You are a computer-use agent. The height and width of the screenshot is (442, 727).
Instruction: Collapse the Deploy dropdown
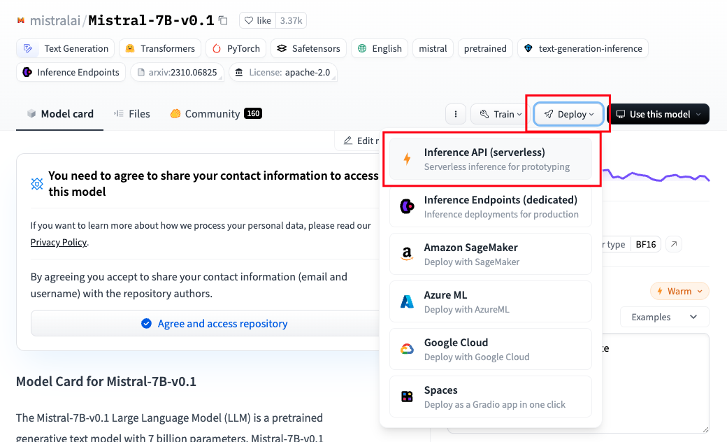pyautogui.click(x=568, y=114)
